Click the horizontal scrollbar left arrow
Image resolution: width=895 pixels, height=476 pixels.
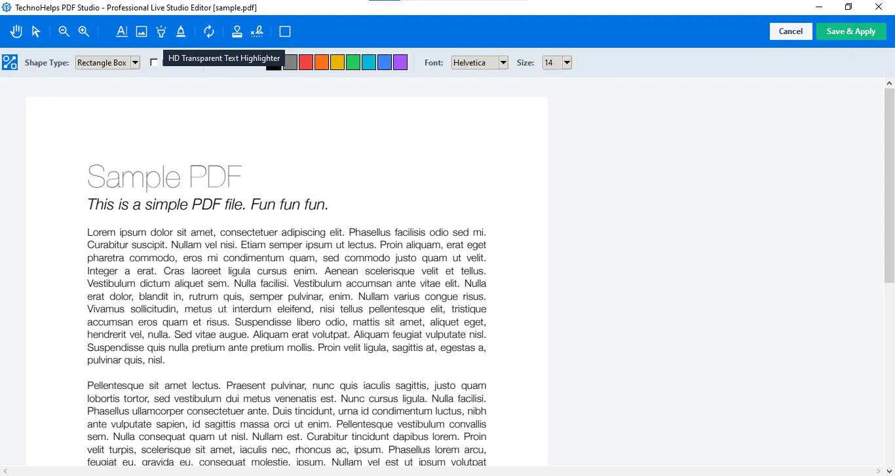pyautogui.click(x=5, y=471)
